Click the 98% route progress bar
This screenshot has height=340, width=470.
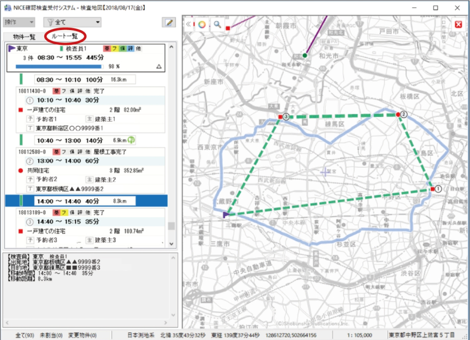coord(60,66)
